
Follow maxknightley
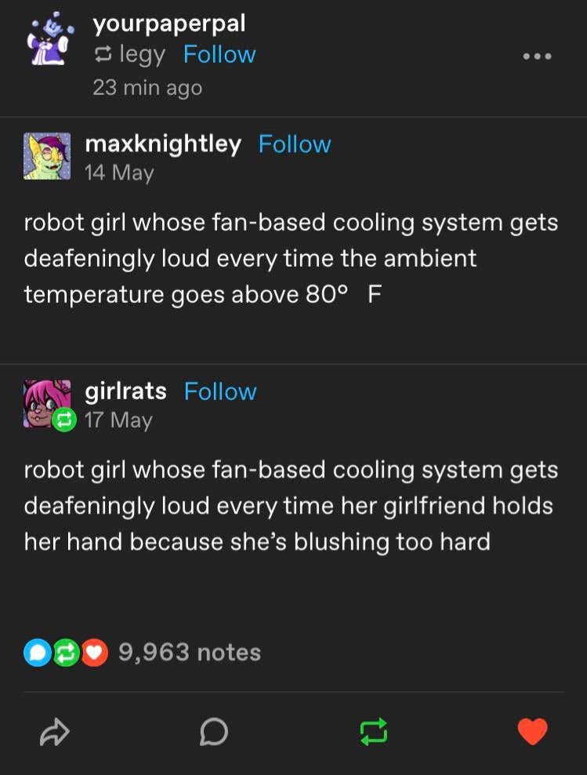295,144
